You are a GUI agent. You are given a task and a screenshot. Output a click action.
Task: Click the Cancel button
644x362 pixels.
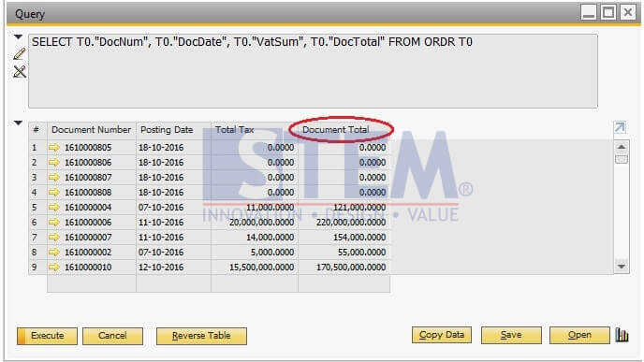(112, 336)
